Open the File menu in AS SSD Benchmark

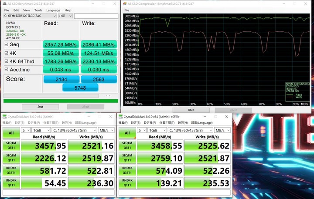pos(7,10)
